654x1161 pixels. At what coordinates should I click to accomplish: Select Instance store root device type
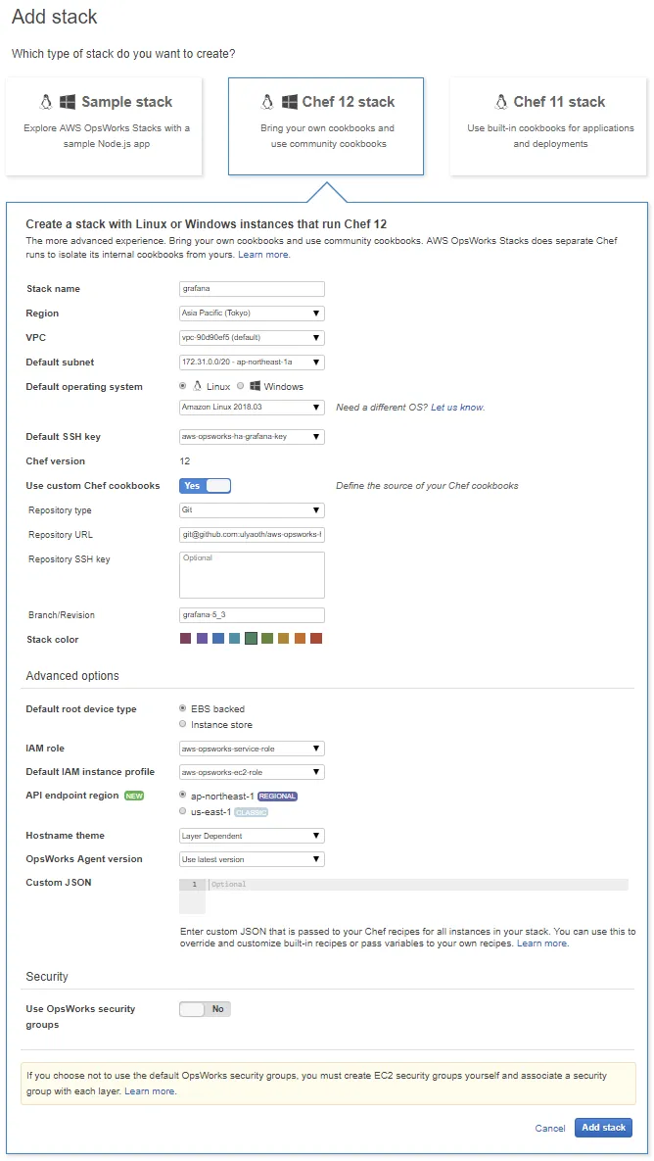pos(183,725)
